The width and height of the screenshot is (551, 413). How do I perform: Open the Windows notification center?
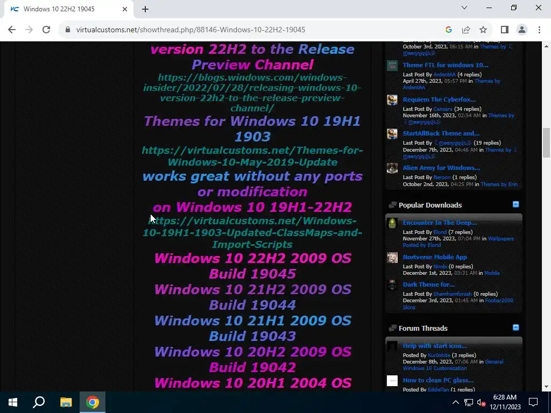[x=533, y=402]
